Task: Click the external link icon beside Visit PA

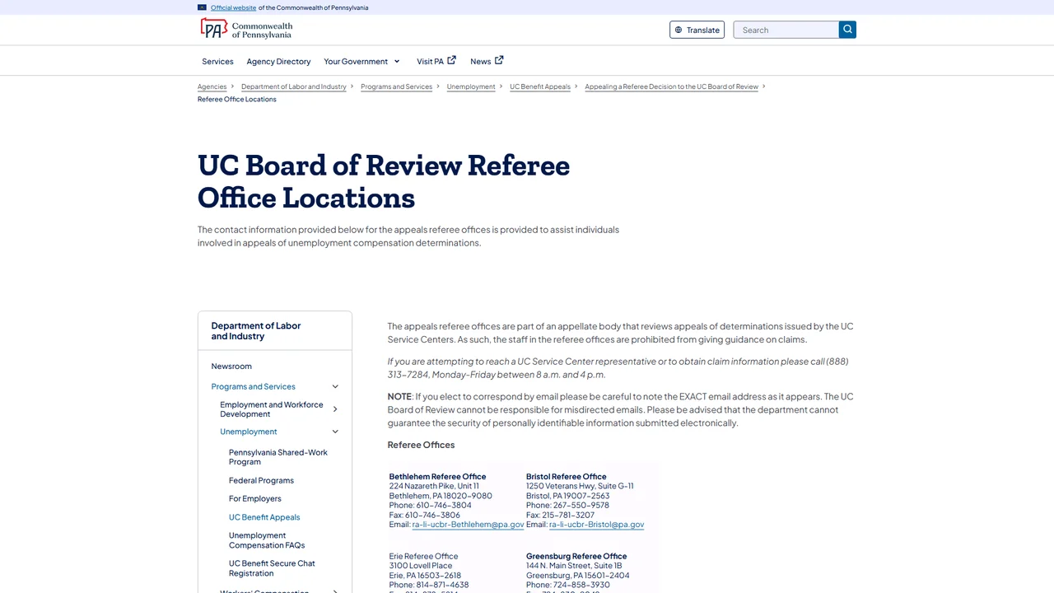Action: [451, 60]
